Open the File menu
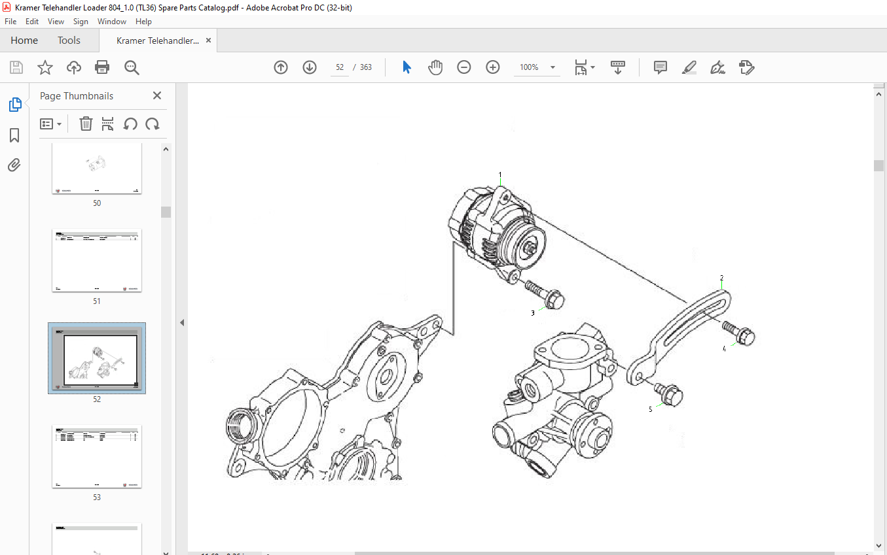The image size is (887, 555). tap(11, 22)
